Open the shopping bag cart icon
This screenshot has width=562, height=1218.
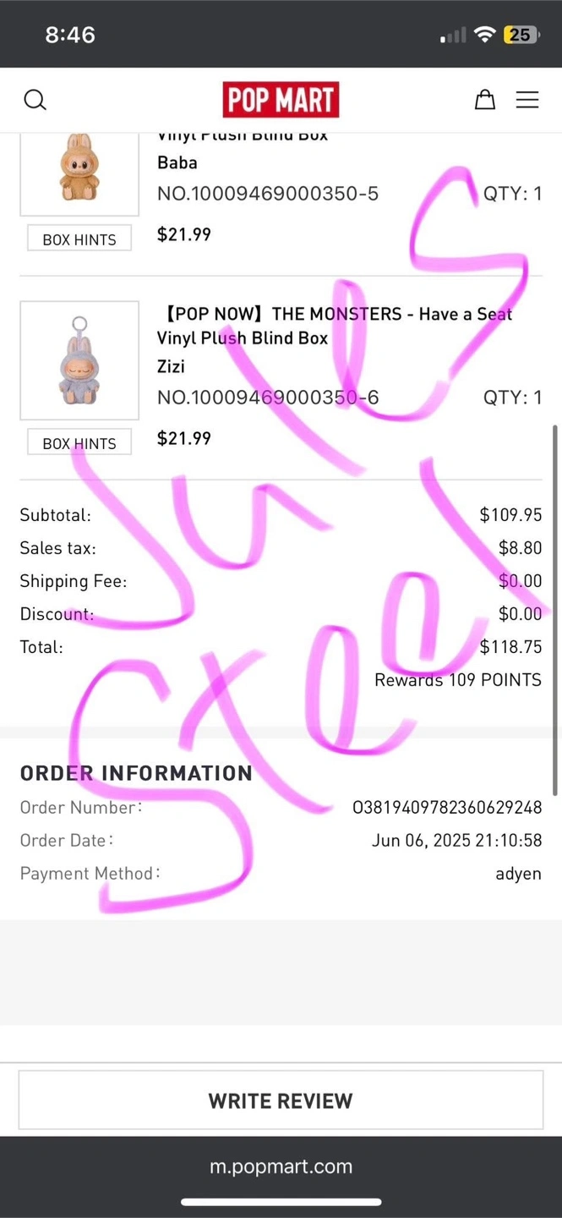point(484,100)
